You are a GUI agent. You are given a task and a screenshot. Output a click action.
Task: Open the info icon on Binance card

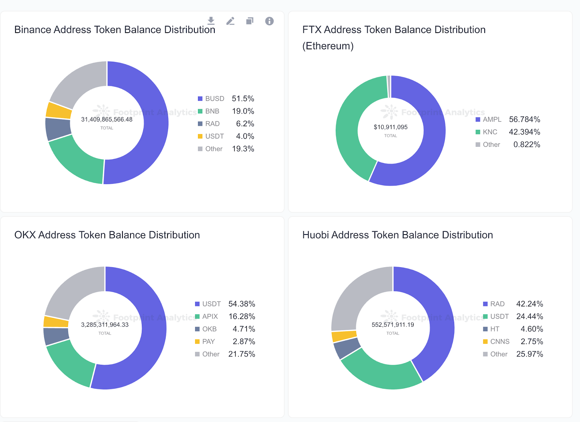tap(269, 21)
